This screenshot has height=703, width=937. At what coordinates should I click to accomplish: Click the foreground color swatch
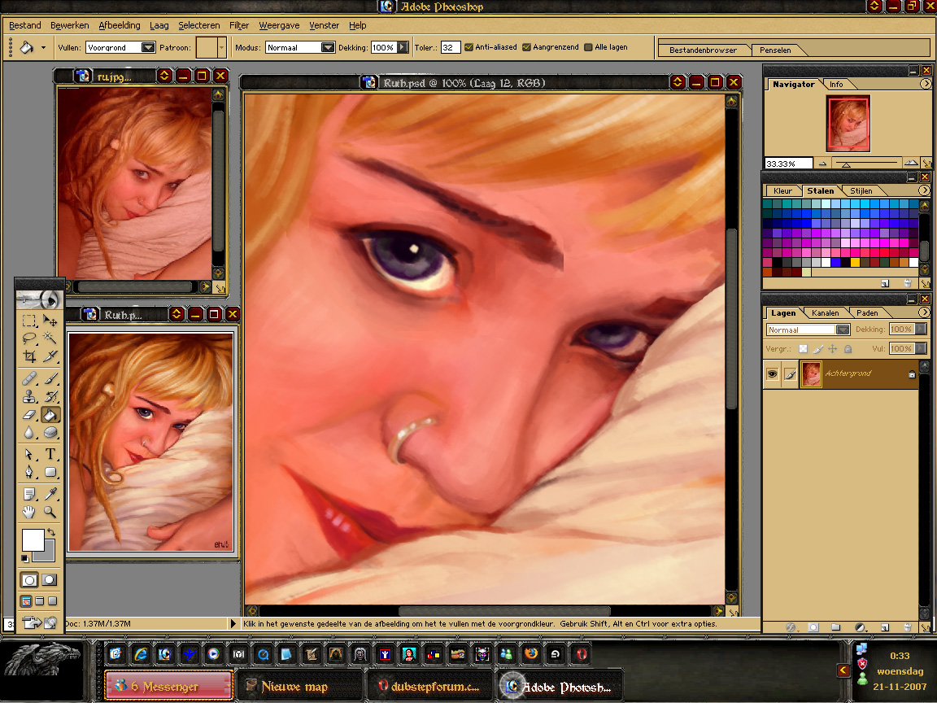click(33, 539)
